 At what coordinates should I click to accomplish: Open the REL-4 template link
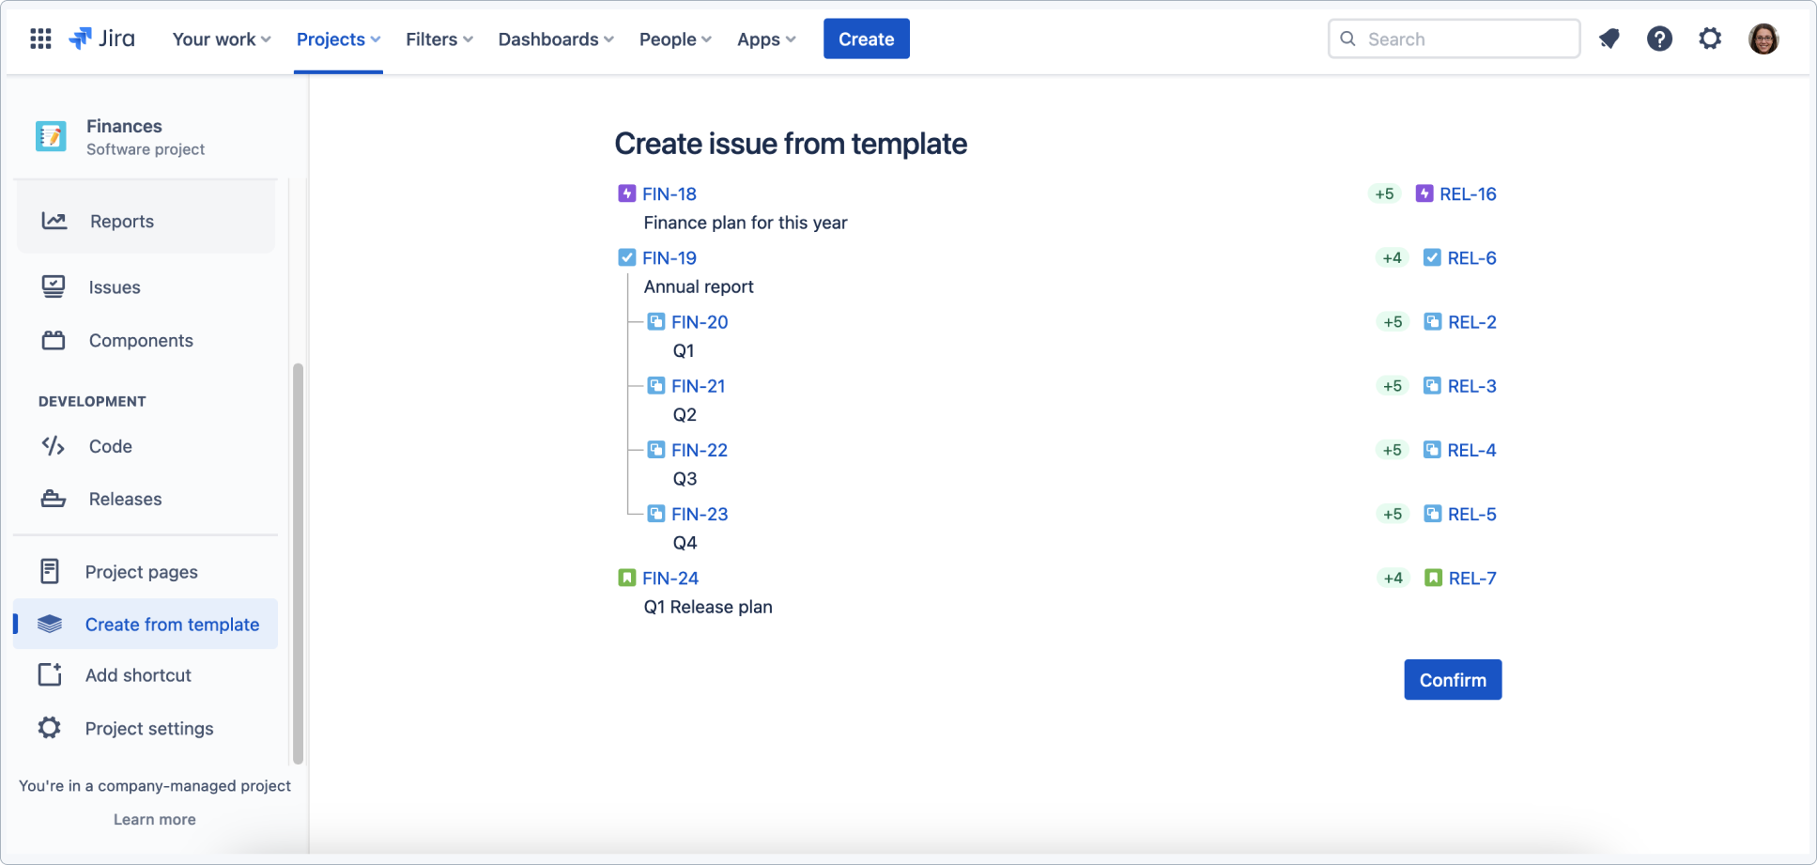tap(1471, 450)
